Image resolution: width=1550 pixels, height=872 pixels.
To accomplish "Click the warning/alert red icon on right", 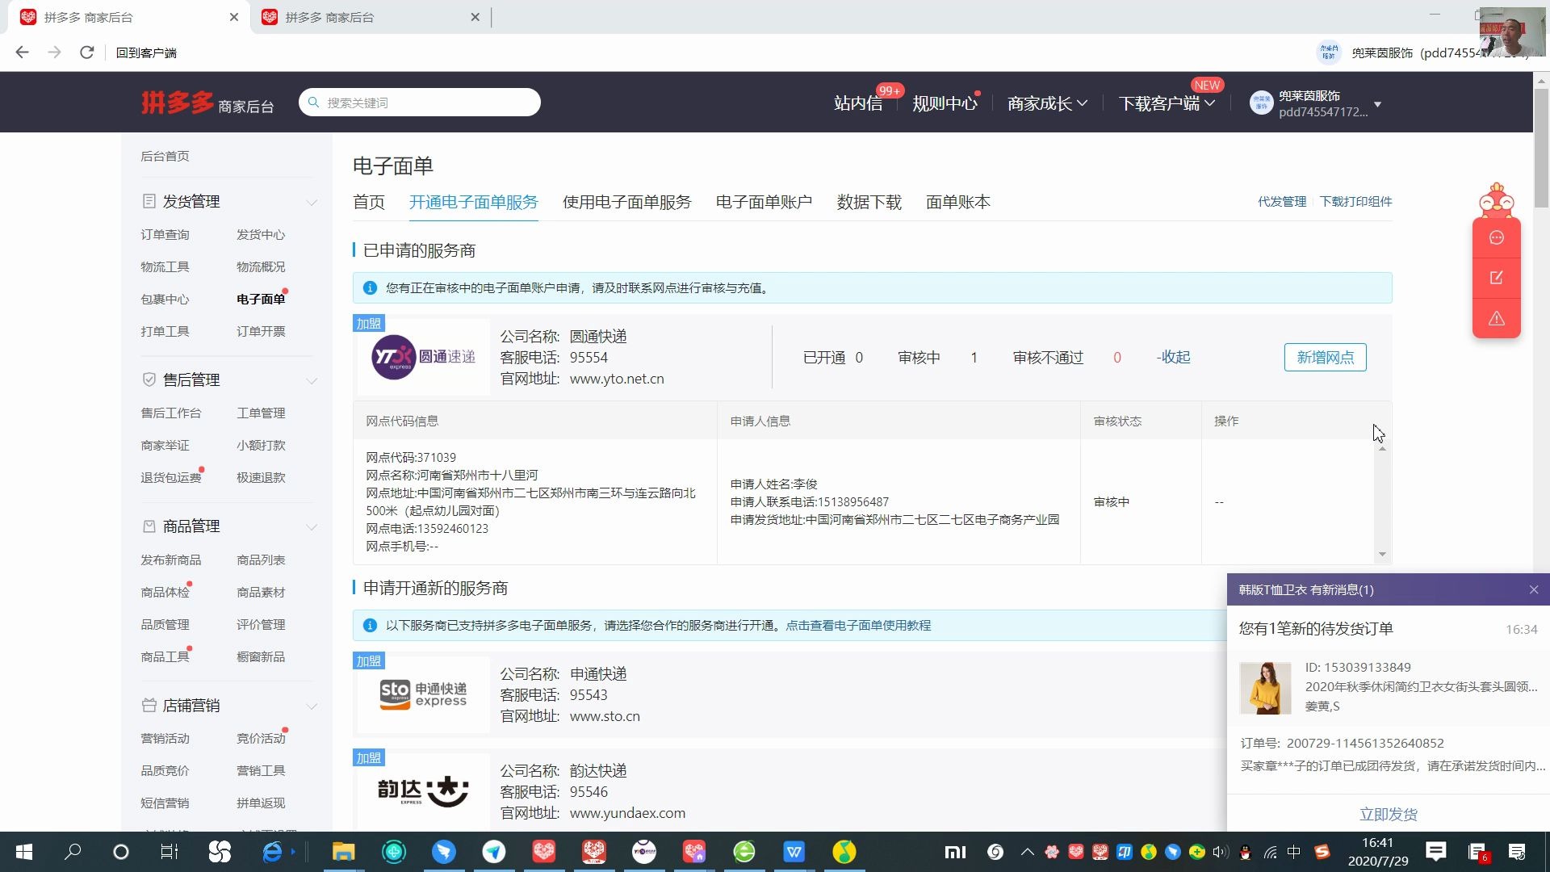I will 1496,318.
